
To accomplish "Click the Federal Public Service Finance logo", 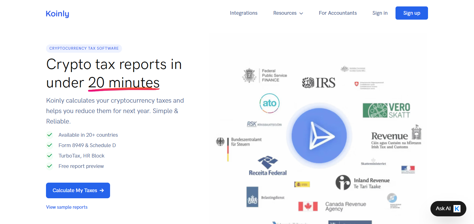I will click(x=265, y=75).
